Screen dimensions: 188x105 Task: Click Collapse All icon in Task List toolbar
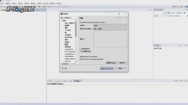click(181, 13)
